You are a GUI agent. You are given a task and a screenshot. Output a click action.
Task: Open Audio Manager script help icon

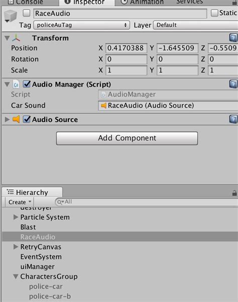(233, 84)
